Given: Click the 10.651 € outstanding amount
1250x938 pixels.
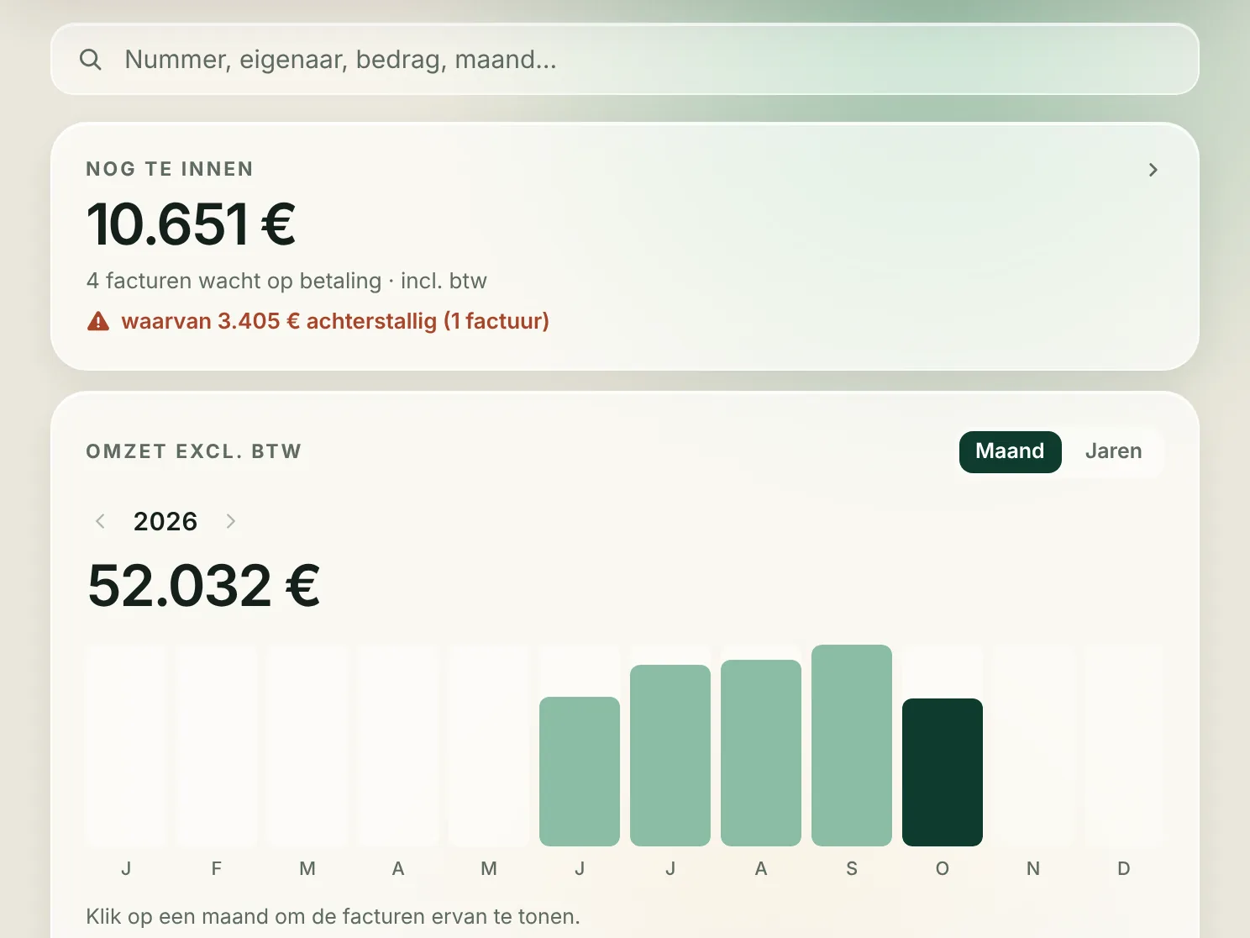Looking at the screenshot, I should coord(192,224).
